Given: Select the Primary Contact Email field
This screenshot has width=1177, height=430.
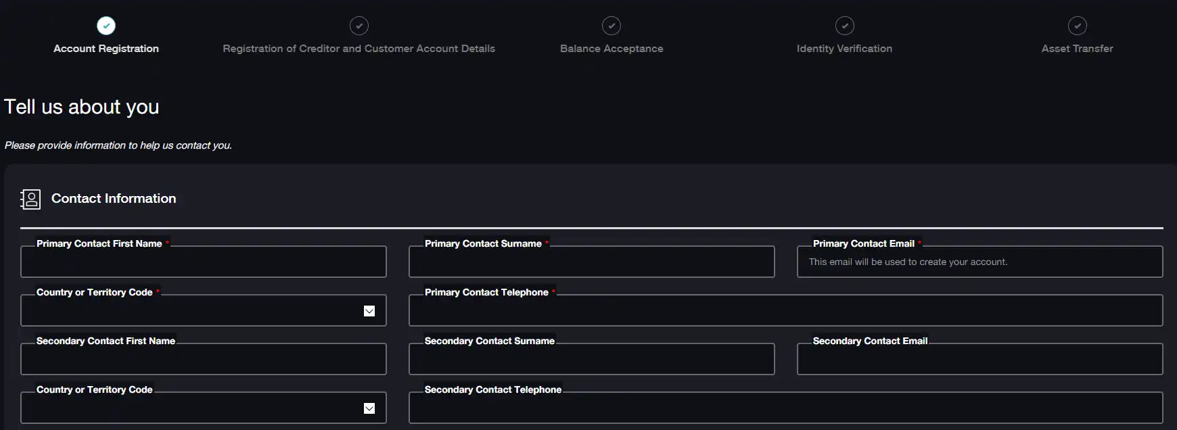Looking at the screenshot, I should click(979, 262).
